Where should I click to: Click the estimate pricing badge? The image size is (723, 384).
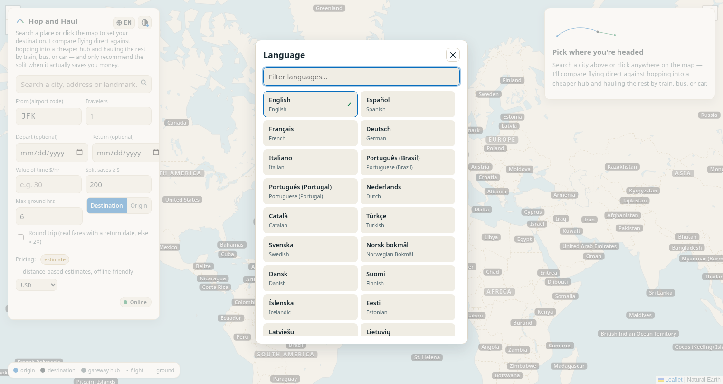tap(55, 259)
